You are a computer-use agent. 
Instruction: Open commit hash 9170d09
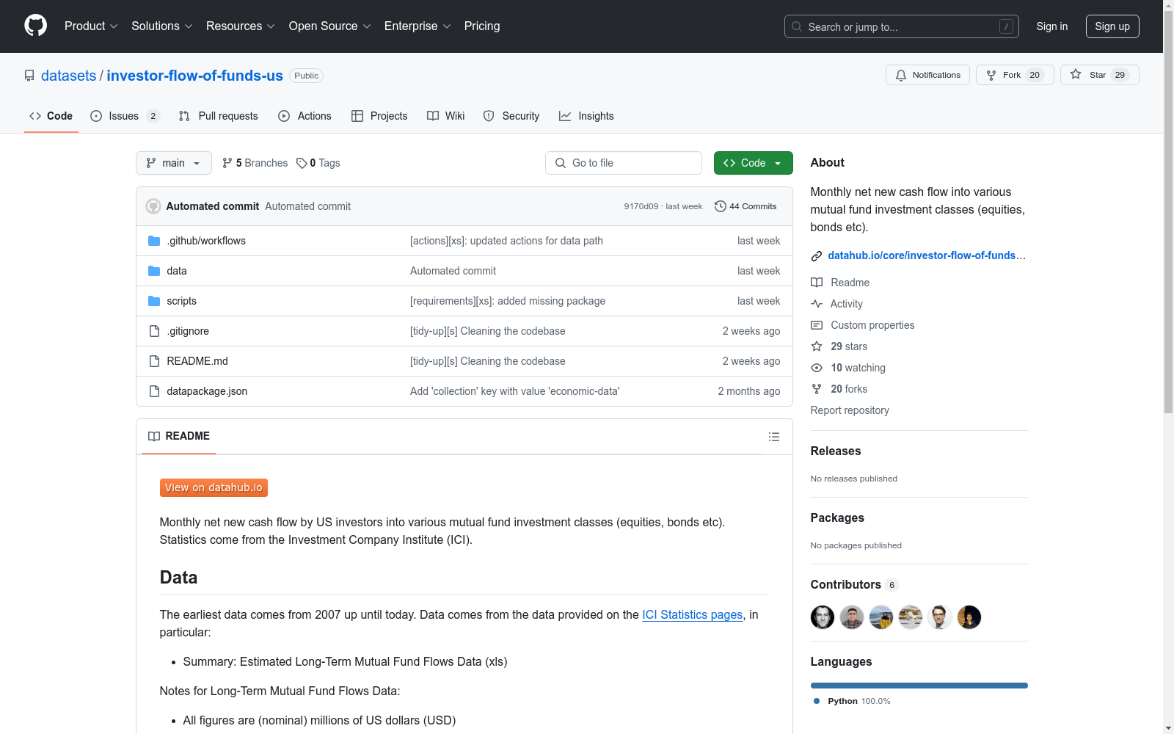point(641,206)
